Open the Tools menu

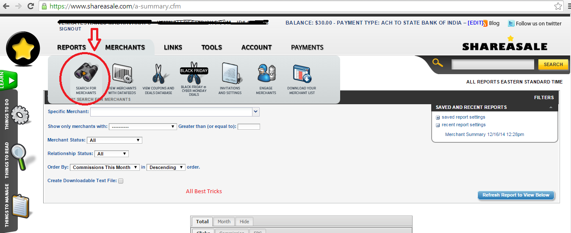(x=212, y=47)
